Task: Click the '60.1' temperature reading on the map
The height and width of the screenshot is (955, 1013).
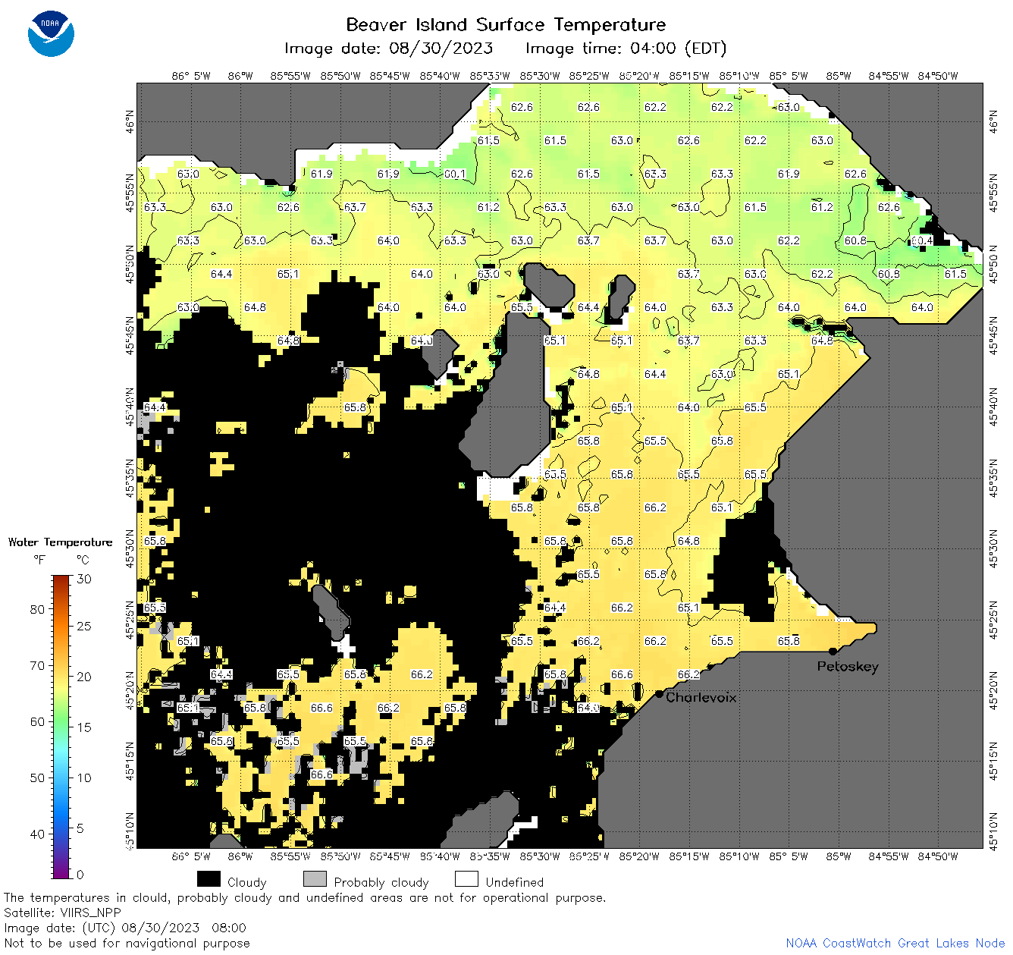Action: (455, 174)
